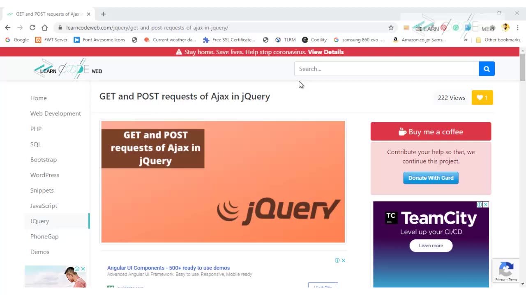The height and width of the screenshot is (295, 526).
Task: Open the Codility bookmark
Action: click(x=314, y=40)
